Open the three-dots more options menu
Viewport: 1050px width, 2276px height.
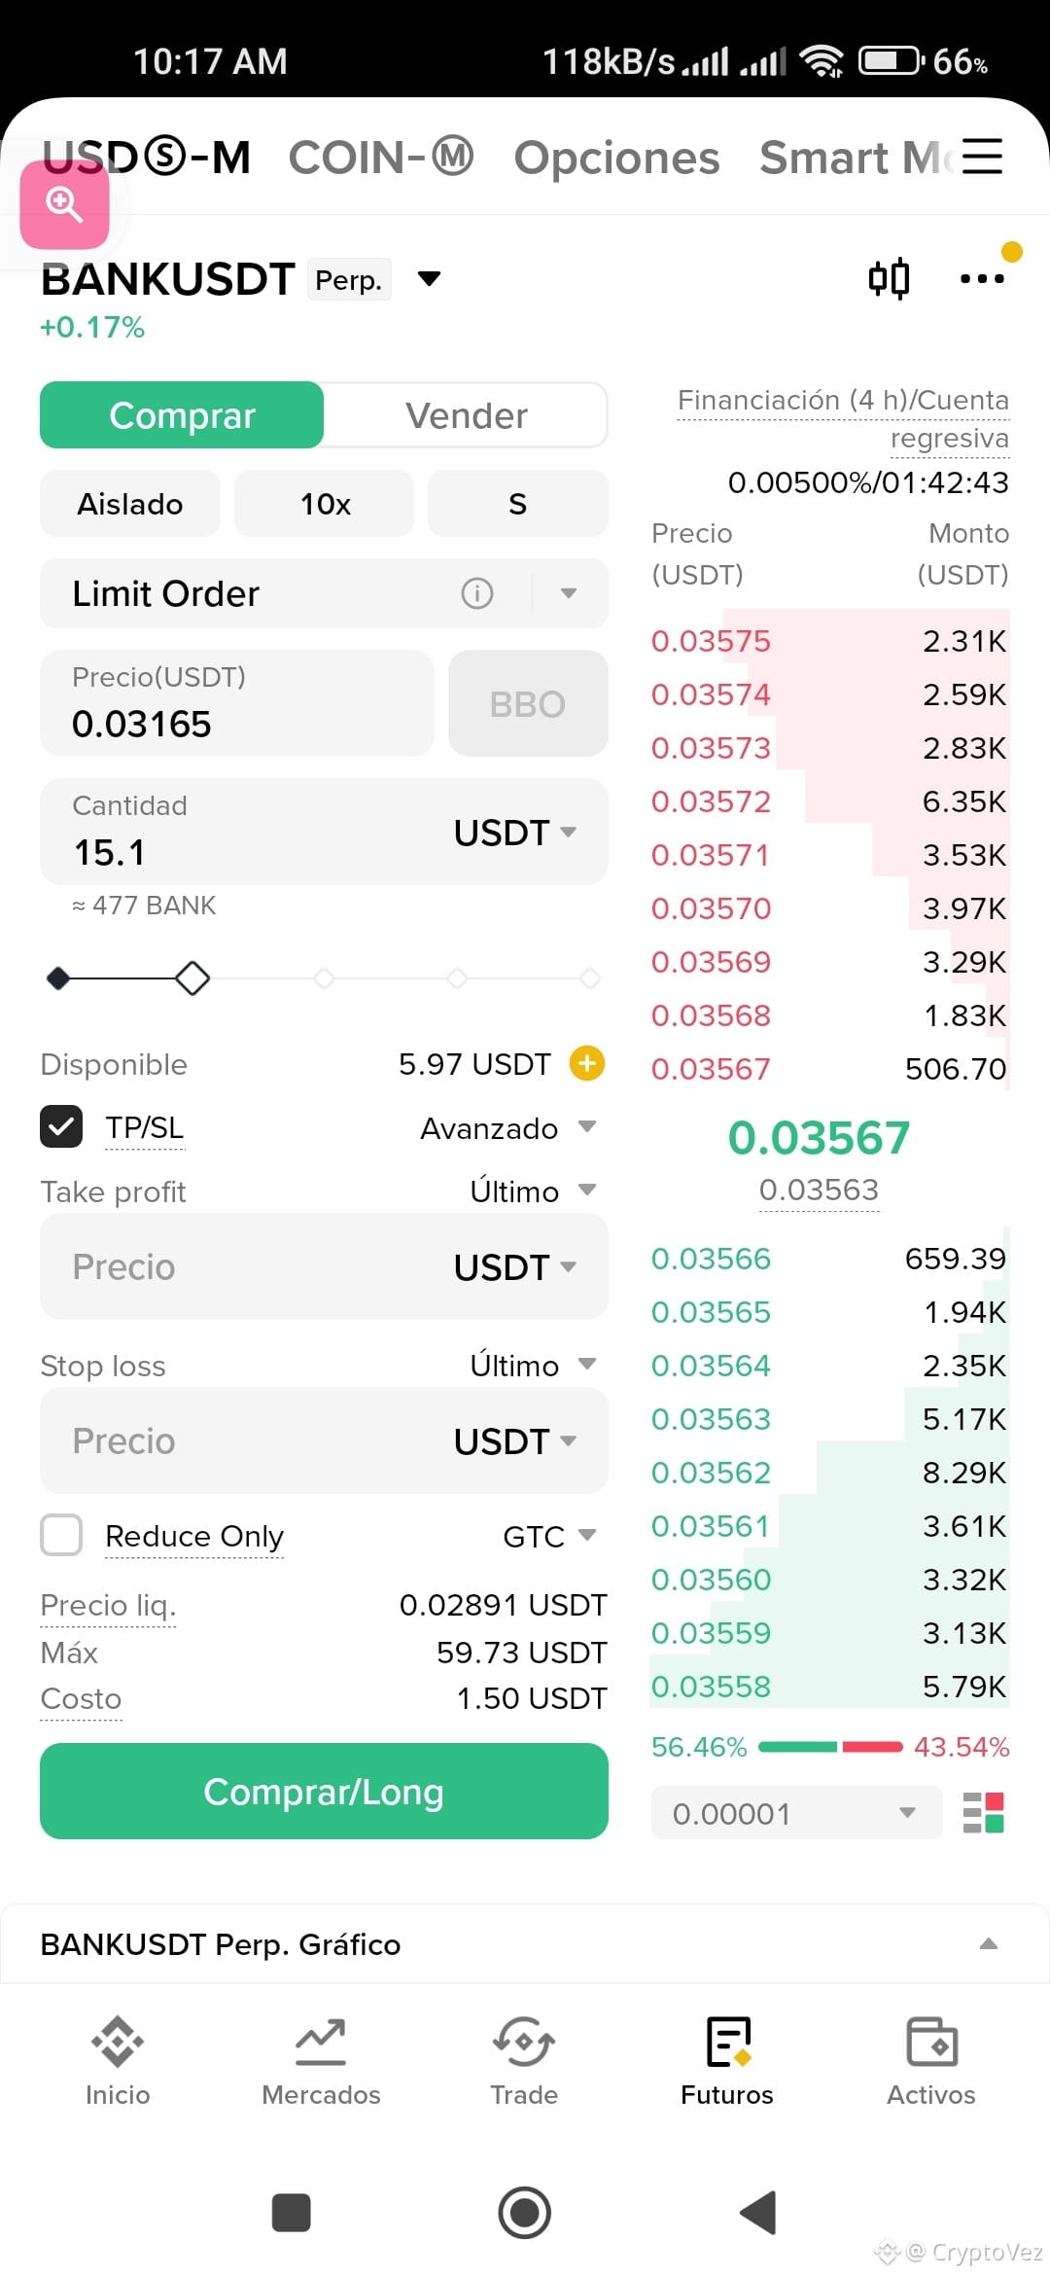click(982, 279)
